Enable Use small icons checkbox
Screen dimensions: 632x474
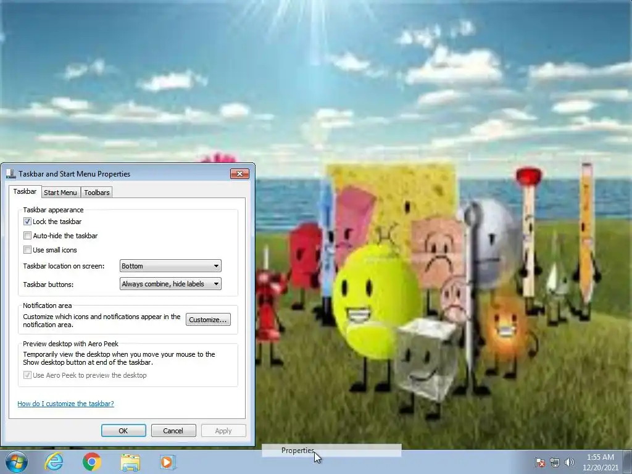(27, 249)
